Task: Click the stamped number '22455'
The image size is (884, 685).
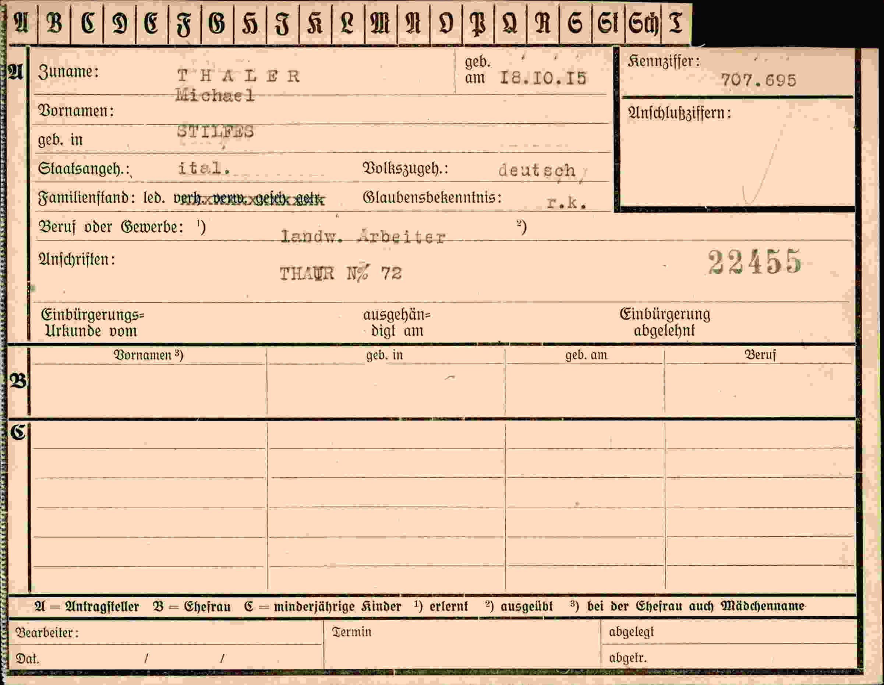Action: [x=754, y=262]
